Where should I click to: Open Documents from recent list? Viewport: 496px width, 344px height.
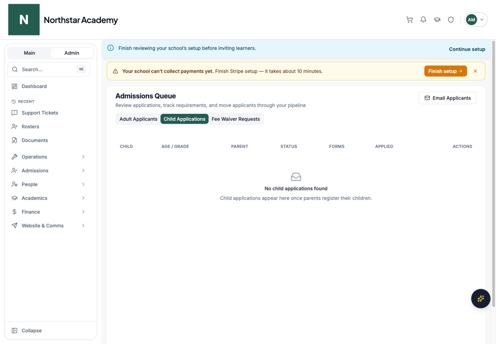49,140
